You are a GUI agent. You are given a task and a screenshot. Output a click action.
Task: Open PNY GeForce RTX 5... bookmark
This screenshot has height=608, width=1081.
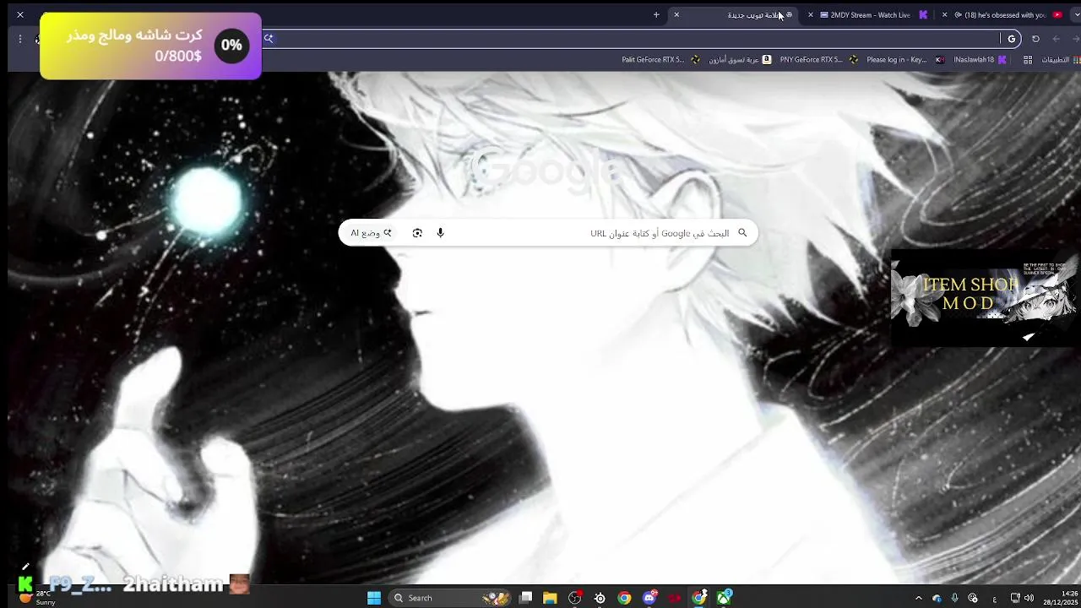click(818, 60)
